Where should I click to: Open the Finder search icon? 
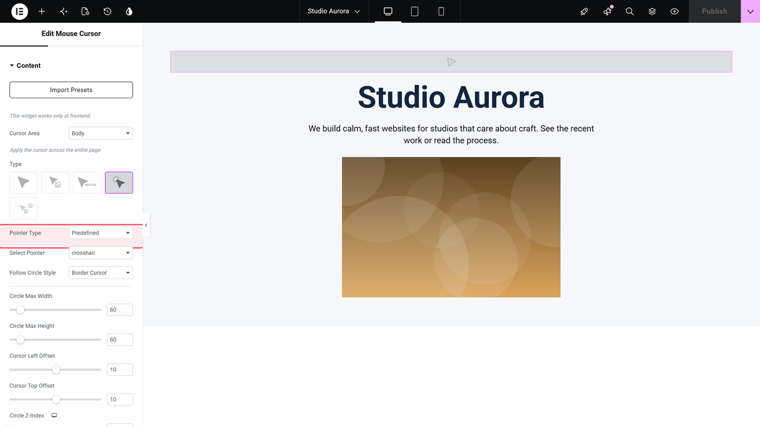(630, 11)
